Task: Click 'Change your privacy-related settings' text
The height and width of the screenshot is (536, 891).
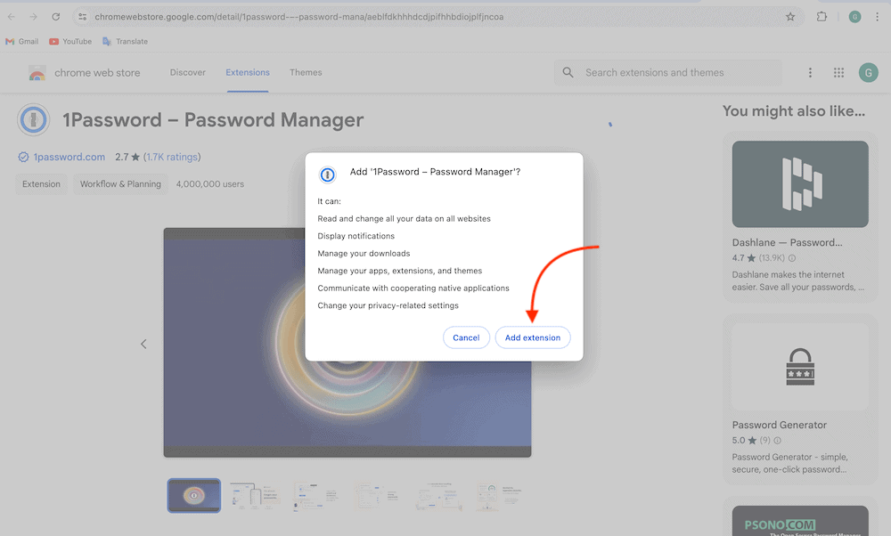Action: 388,305
